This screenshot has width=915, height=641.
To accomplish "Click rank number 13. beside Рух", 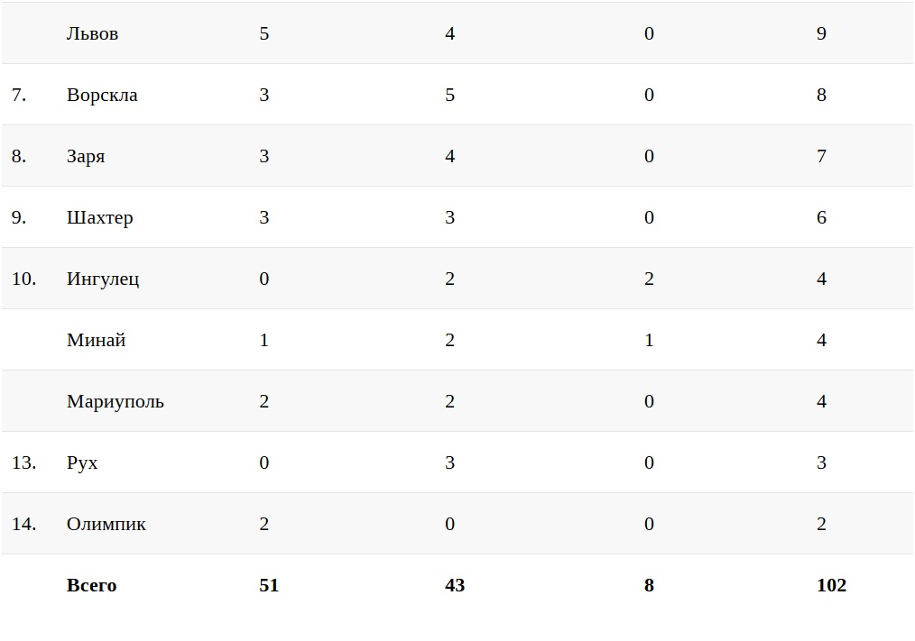I will point(23,463).
